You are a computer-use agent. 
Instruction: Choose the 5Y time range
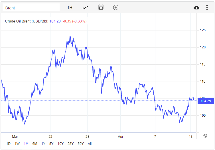tap(51, 144)
